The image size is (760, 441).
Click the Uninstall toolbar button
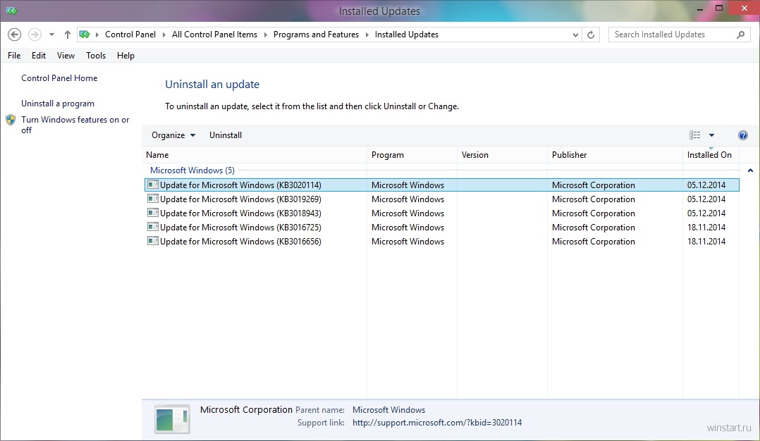226,135
